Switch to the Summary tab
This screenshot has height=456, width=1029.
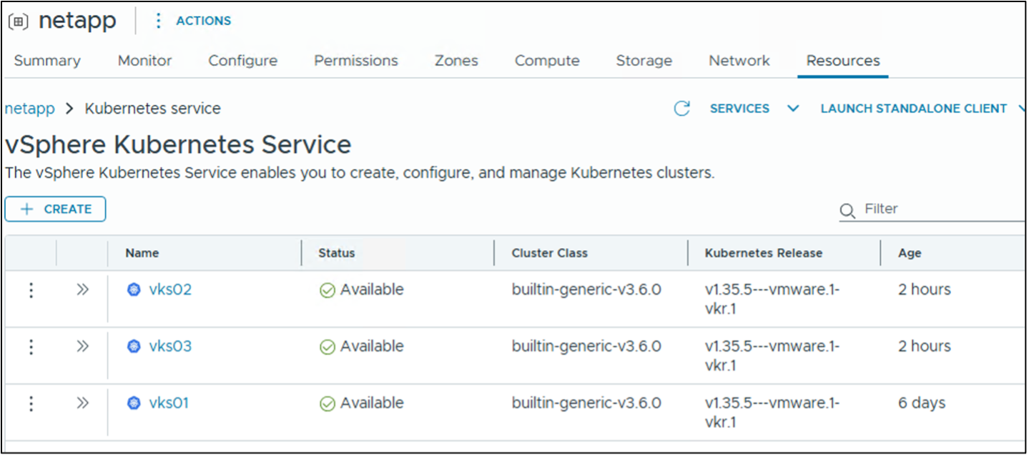47,61
